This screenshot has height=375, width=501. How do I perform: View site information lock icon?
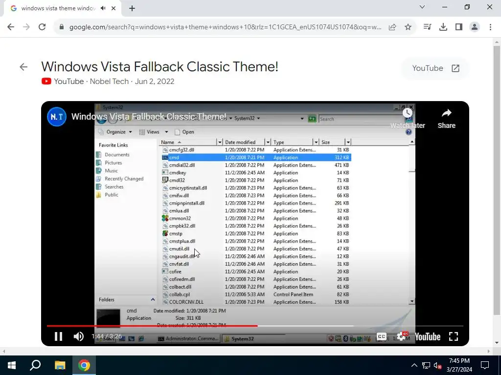[62, 27]
